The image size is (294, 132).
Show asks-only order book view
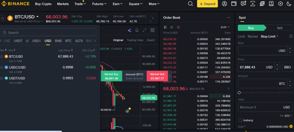pos(178,27)
